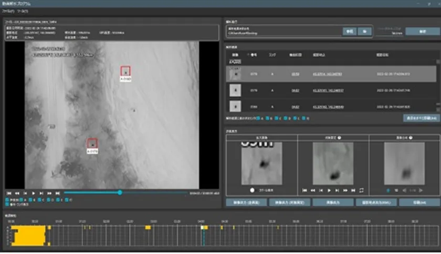Jump to start of main video
The height and width of the screenshot is (254, 441).
pos(9,193)
